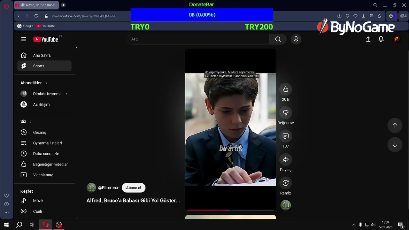
Task: Open the Windows Start menu
Action: point(6,225)
